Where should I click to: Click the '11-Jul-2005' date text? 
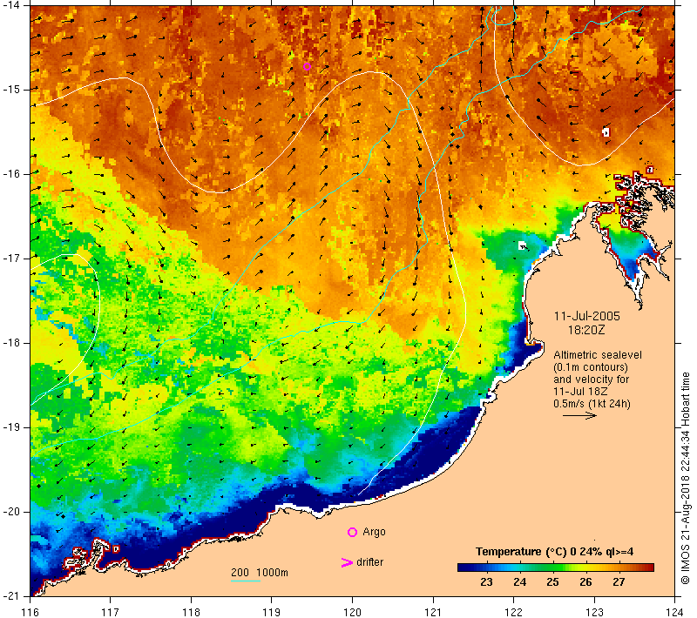(x=586, y=316)
